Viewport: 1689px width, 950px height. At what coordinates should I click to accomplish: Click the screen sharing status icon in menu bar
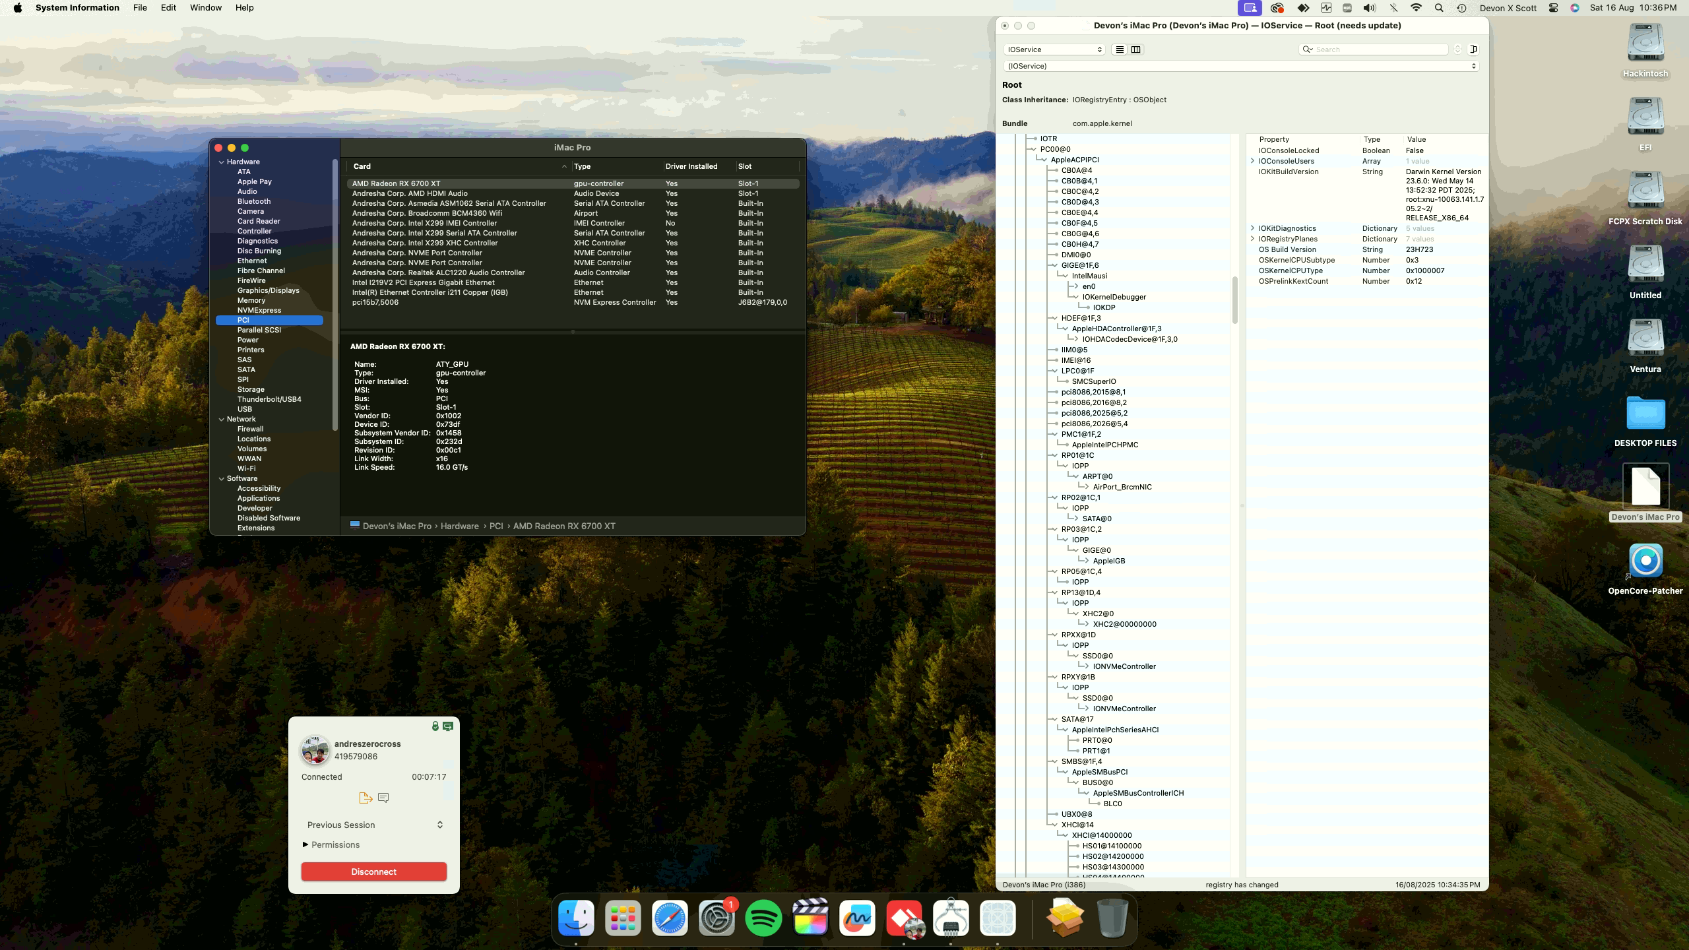point(1250,8)
